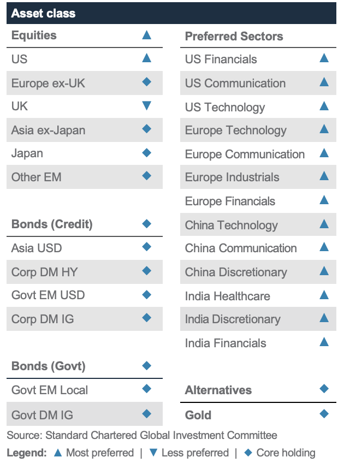Click the Most preferred legend triangle
344x469 pixels.
(58, 453)
